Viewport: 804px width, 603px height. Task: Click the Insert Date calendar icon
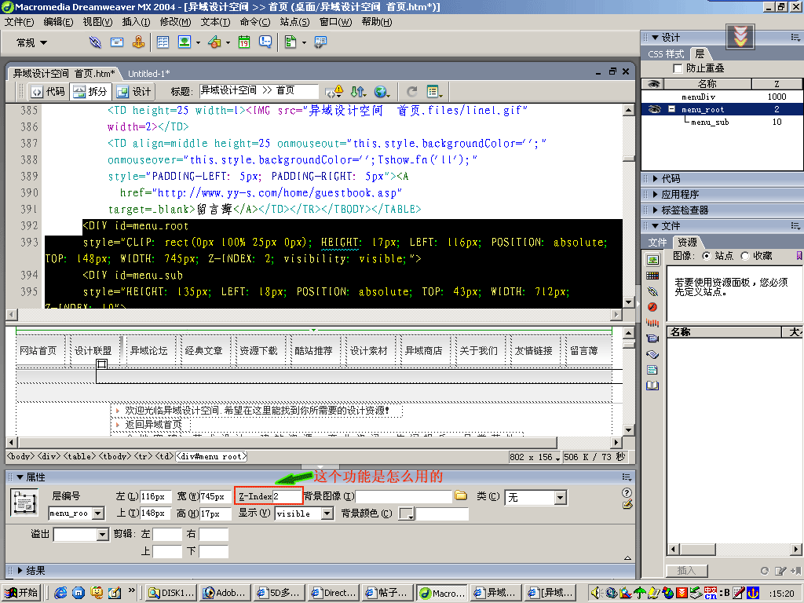[244, 42]
